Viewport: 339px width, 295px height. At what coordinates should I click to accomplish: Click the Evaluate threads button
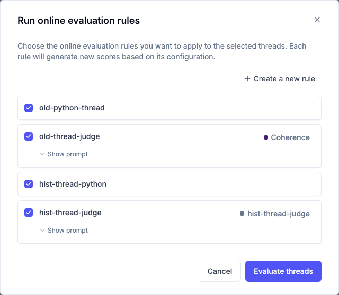click(x=283, y=271)
